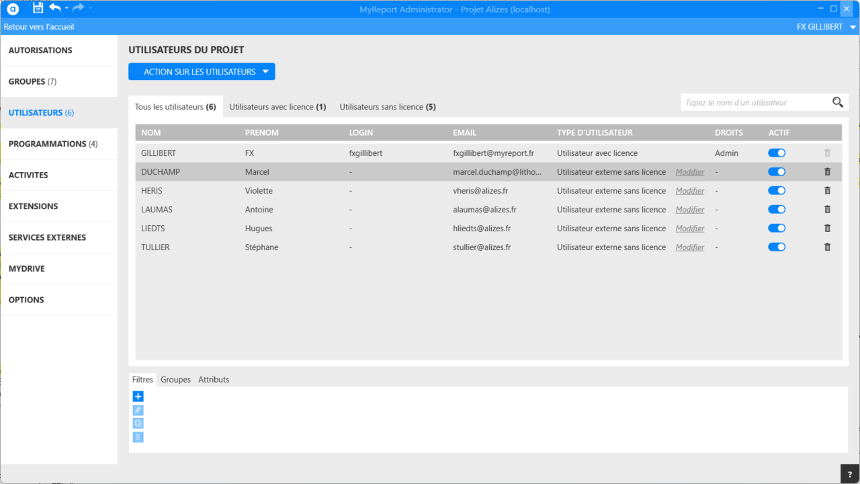Turn off active toggle for Hugues LIEDTS
Screen dimensions: 860x484
[777, 229]
